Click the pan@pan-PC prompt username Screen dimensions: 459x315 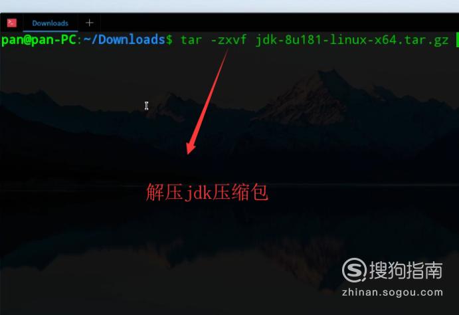click(39, 39)
